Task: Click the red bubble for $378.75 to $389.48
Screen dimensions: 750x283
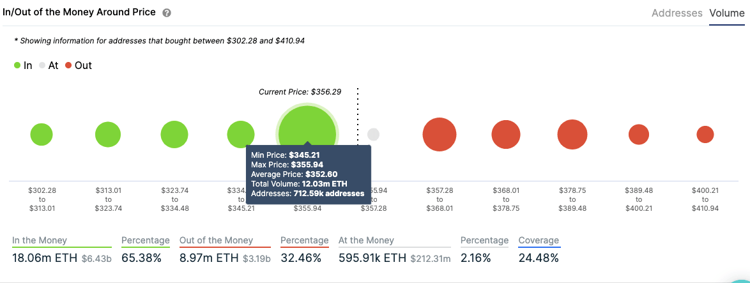Action: (x=572, y=135)
